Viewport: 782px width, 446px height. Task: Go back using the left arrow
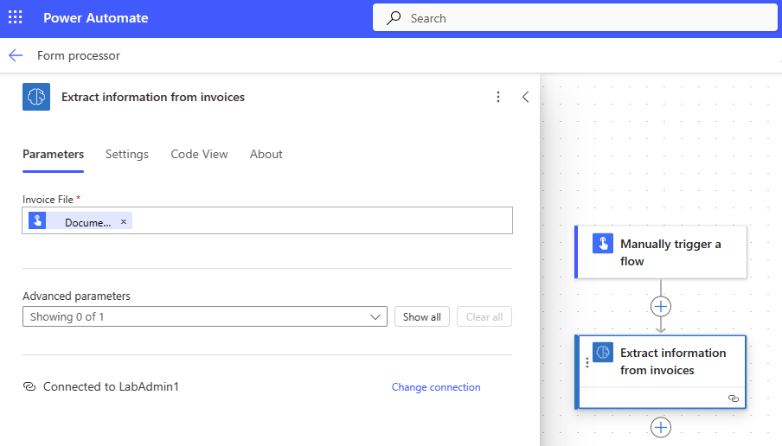click(x=16, y=55)
